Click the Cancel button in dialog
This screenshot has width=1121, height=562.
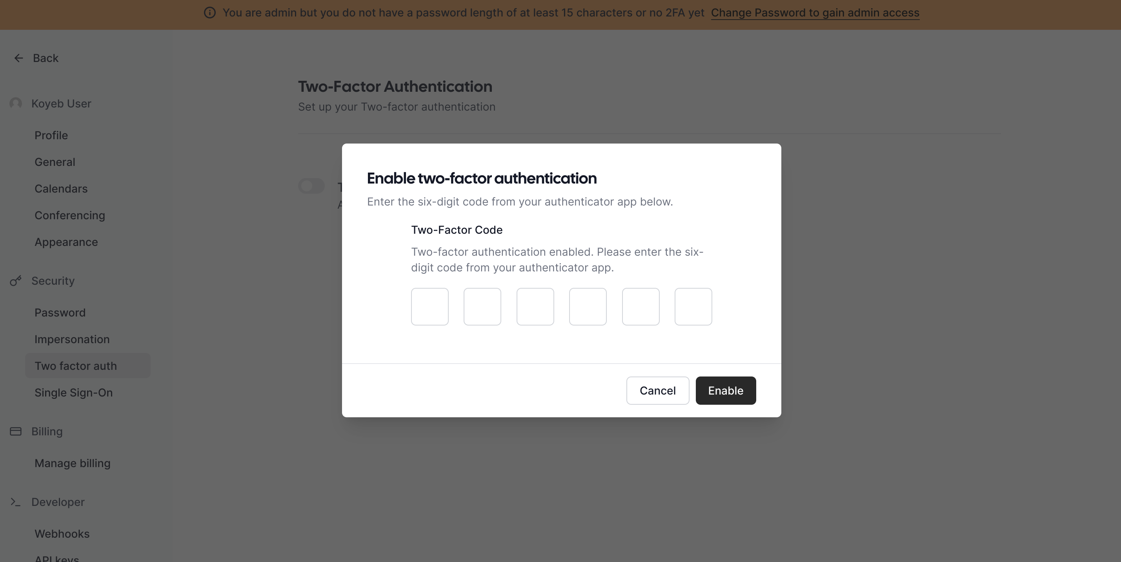click(657, 390)
